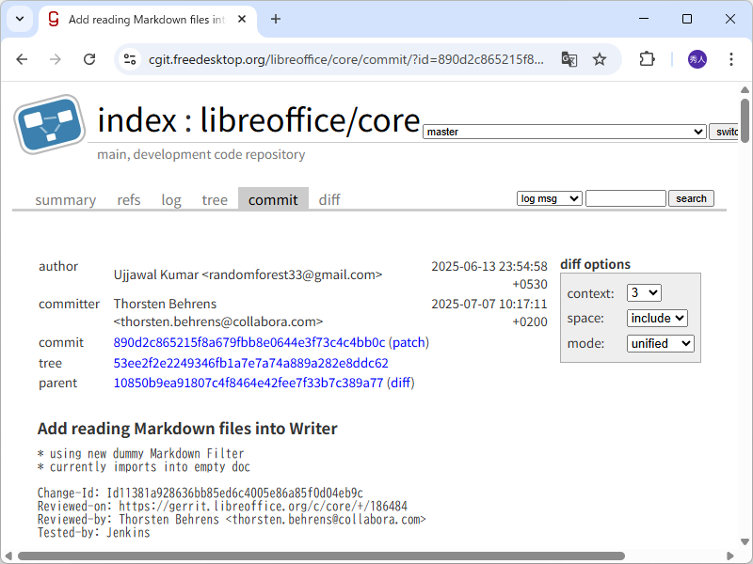This screenshot has height=564, width=753.
Task: Open the mode unified dropdown
Action: 660,343
